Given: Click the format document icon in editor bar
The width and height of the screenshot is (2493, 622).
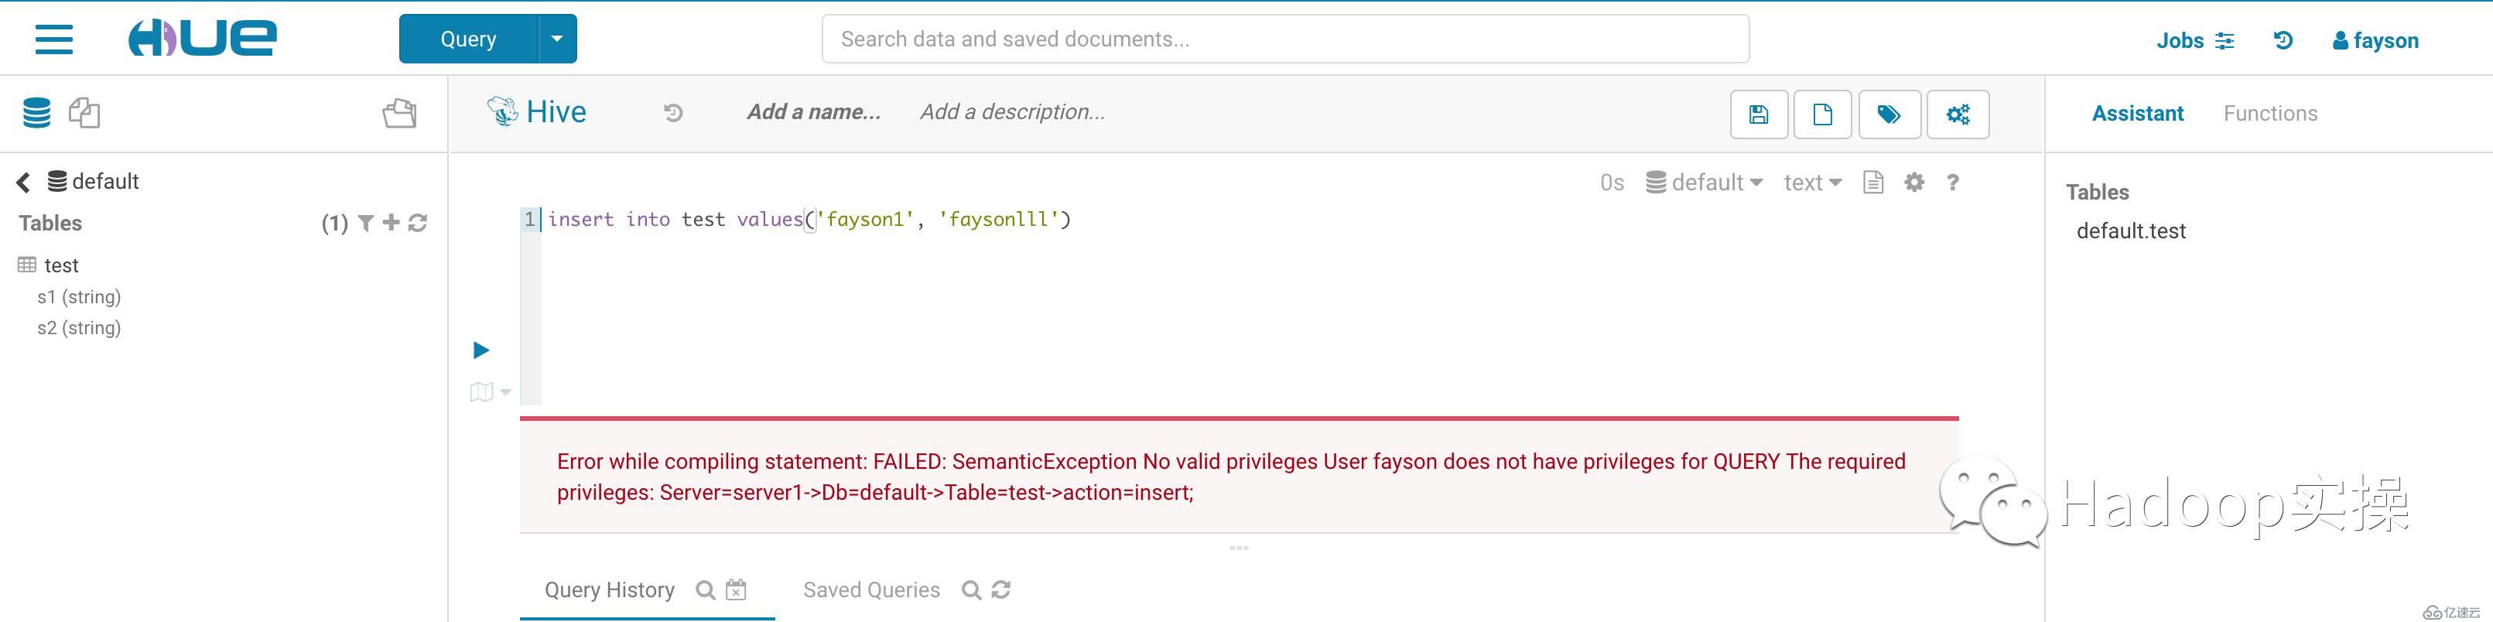Looking at the screenshot, I should [1872, 182].
